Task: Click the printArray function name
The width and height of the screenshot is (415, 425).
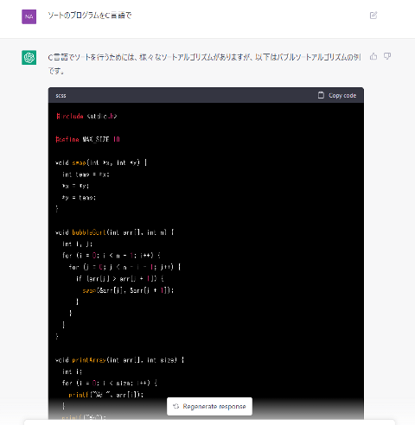Action: pos(89,360)
